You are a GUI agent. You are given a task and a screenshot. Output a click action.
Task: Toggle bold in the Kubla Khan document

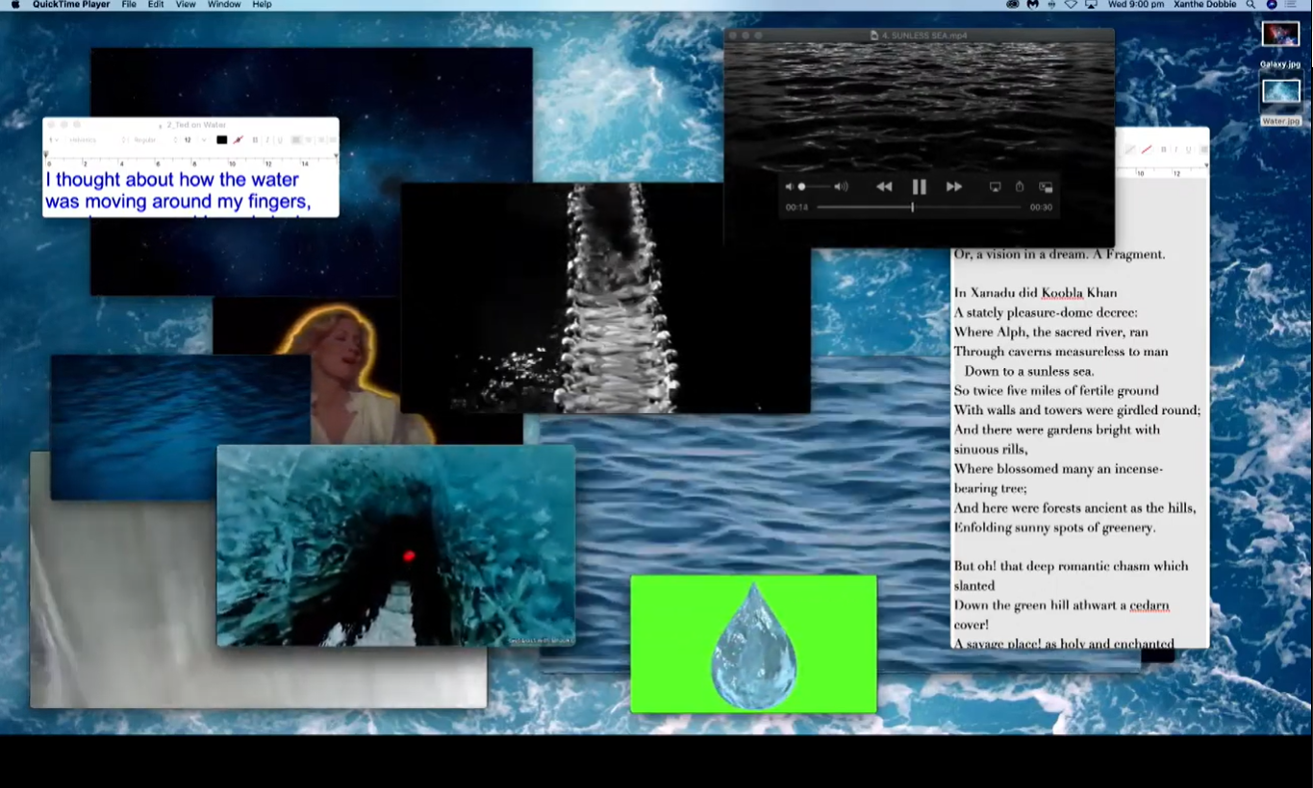point(1164,150)
